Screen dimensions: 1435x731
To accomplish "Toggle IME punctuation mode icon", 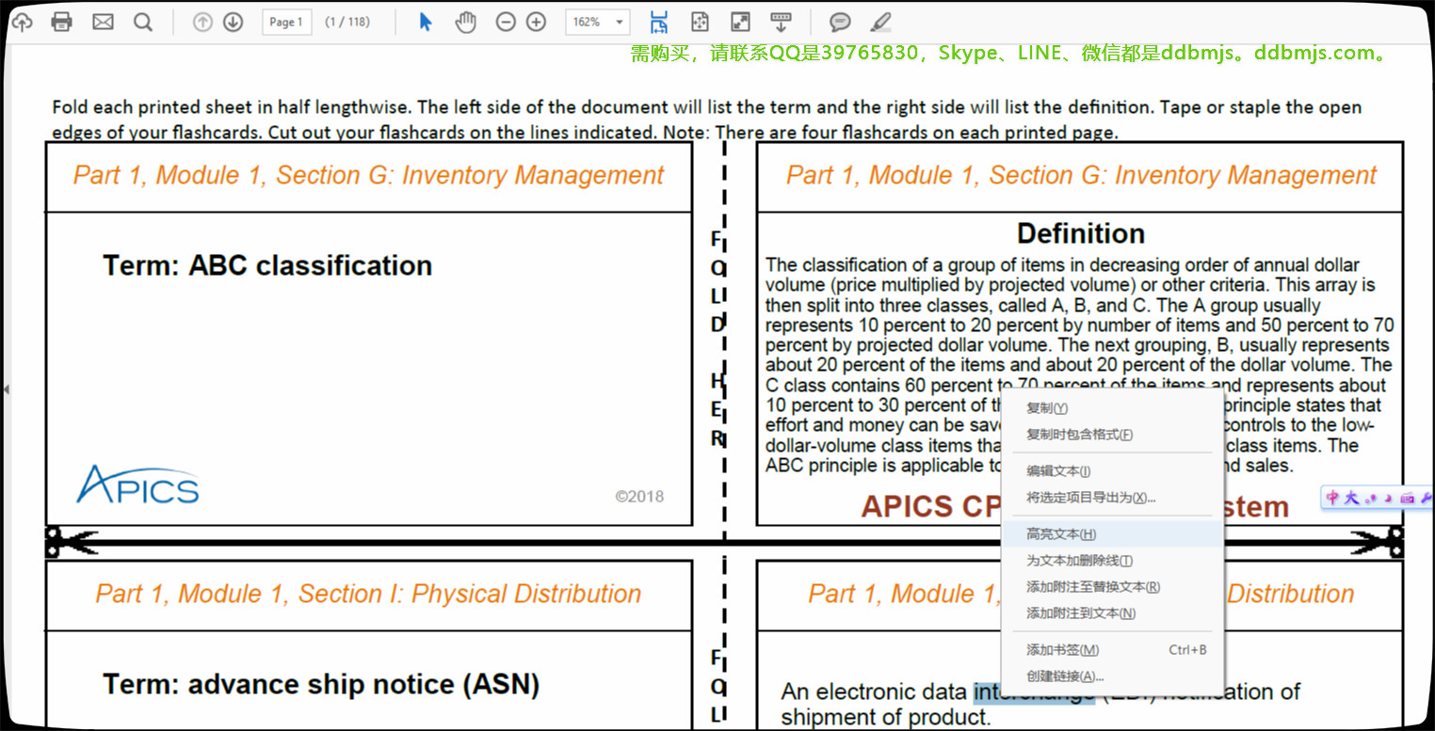I will pos(1370,499).
